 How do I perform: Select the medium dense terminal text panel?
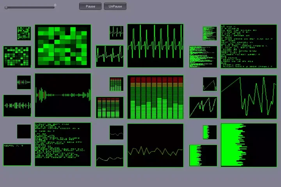[203, 57]
